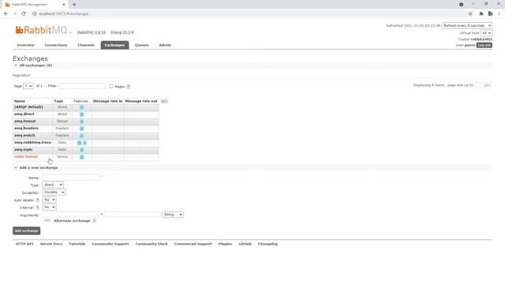Open the Tutorials footer link
Image resolution: width=505 pixels, height=284 pixels.
click(x=77, y=244)
